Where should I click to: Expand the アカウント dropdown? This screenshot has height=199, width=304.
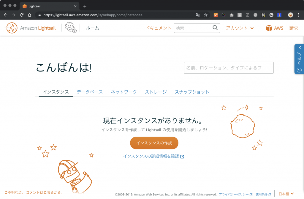(x=240, y=28)
